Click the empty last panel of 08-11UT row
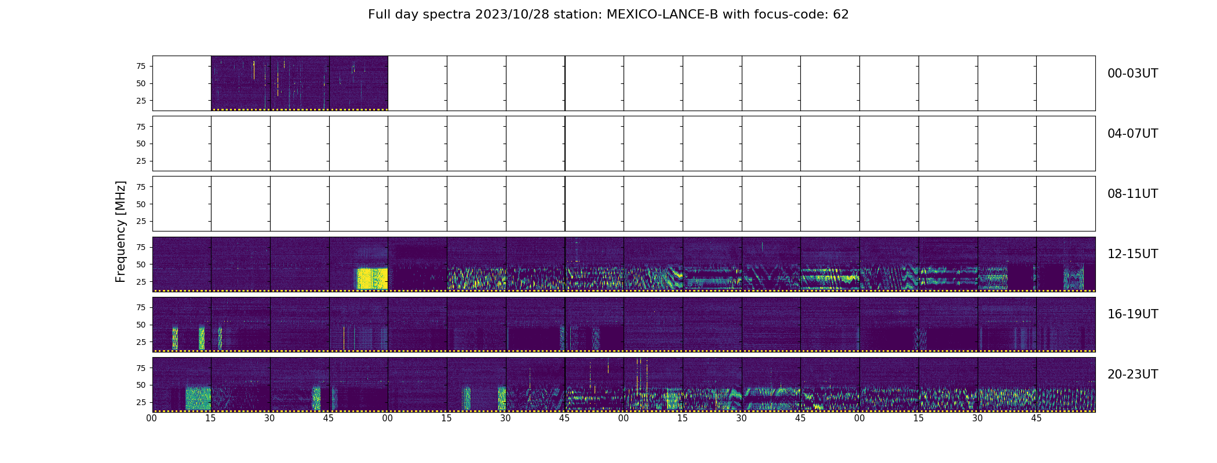The image size is (1217, 463). coord(1066,204)
